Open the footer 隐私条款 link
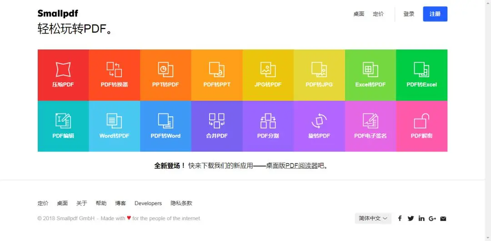Image resolution: width=491 pixels, height=241 pixels. 181,203
